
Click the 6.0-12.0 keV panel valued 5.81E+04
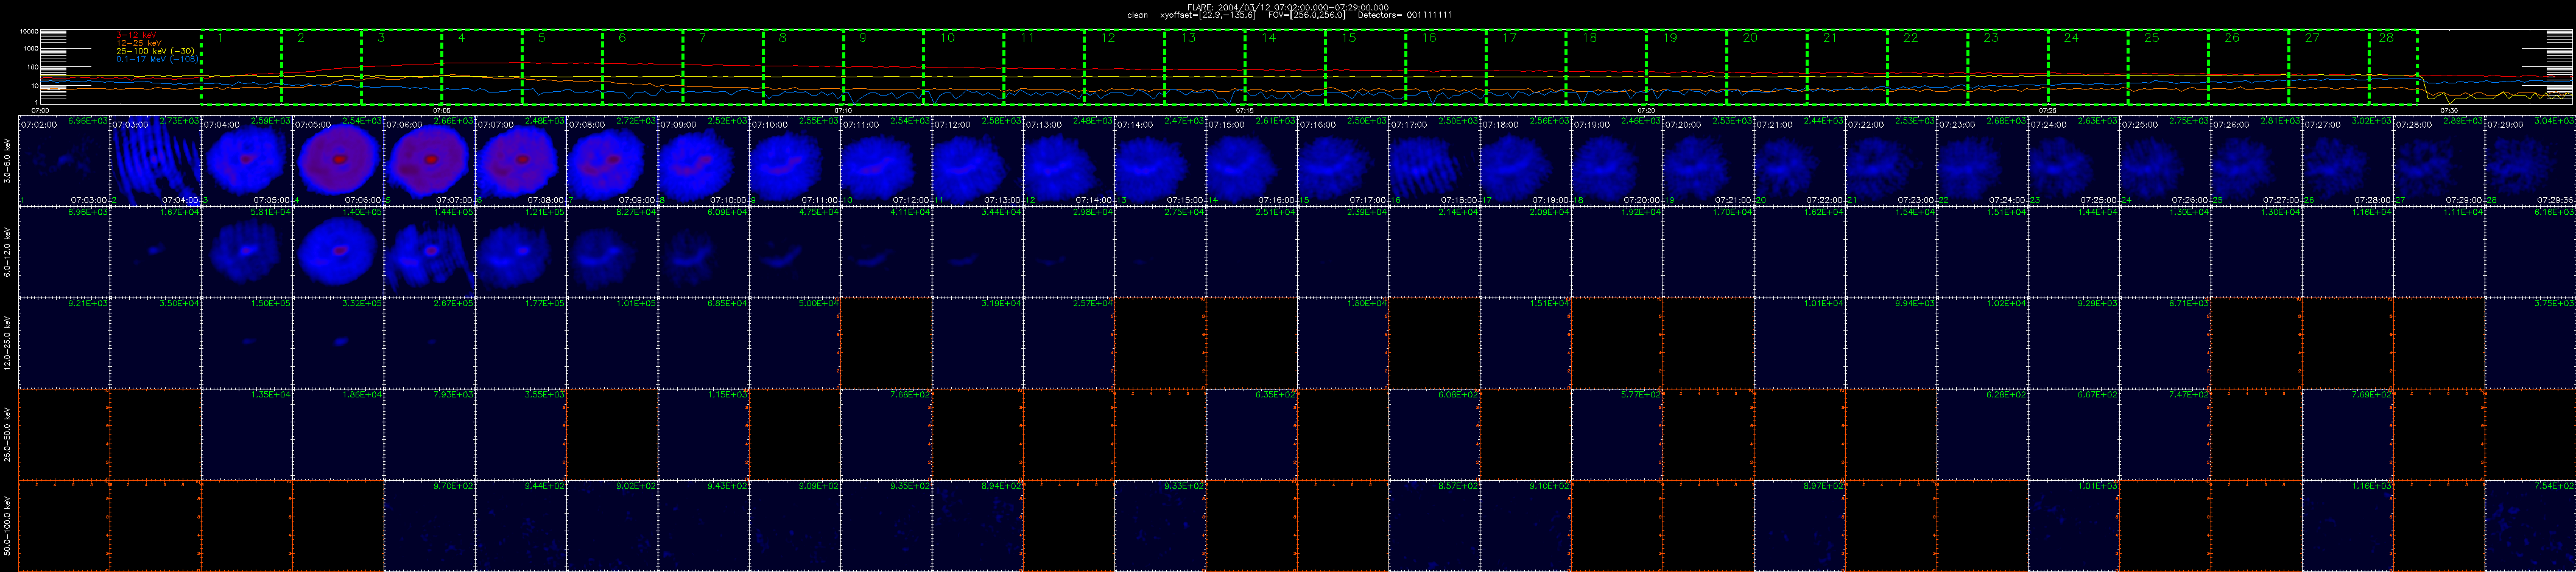click(x=247, y=252)
